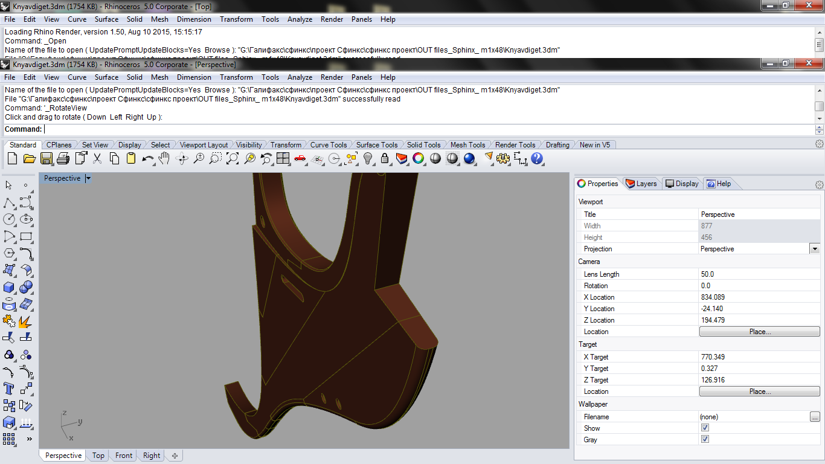The width and height of the screenshot is (825, 464).
Task: Click the Explode icon in left sidebar
Action: (x=26, y=321)
